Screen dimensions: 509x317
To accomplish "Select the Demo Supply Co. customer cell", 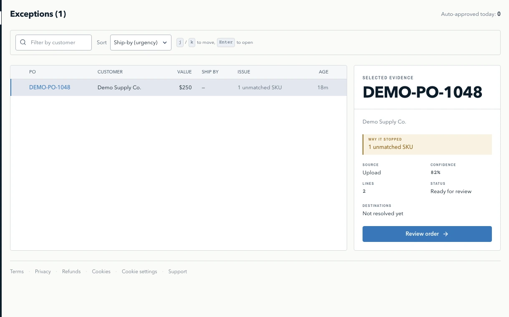I will click(x=119, y=88).
